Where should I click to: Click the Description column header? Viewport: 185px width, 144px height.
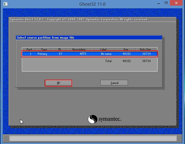[x=79, y=50]
